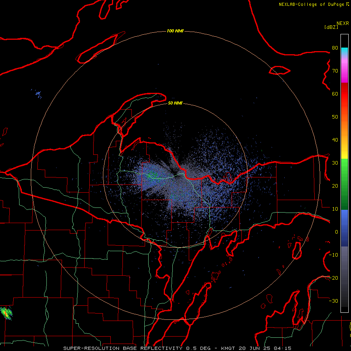Click the -10 dBZ scale label

(x=333, y=255)
